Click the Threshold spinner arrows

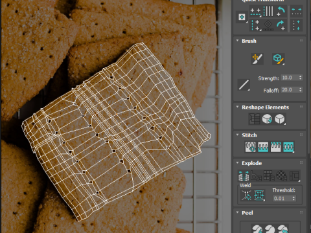pyautogui.click(x=294, y=199)
